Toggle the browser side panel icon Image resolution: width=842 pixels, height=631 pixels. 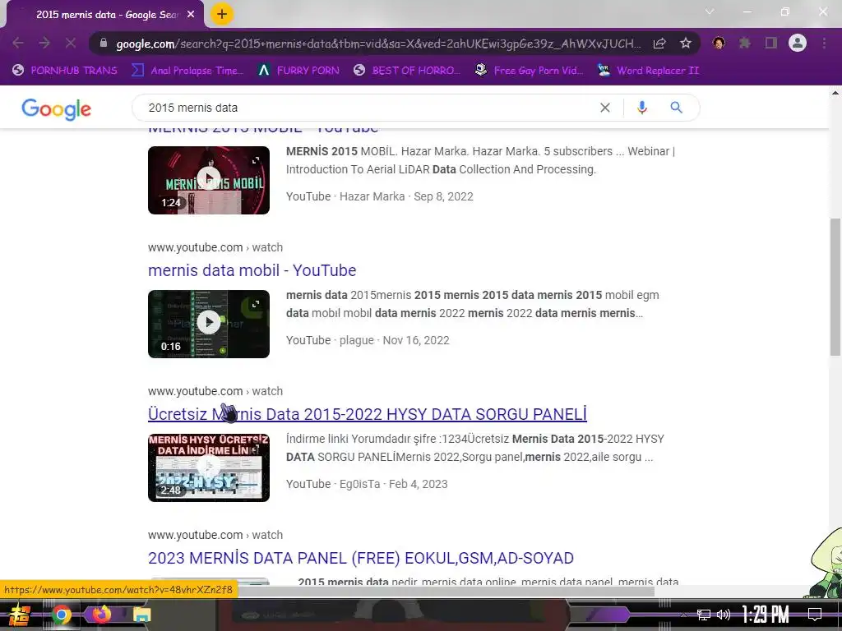(x=771, y=43)
